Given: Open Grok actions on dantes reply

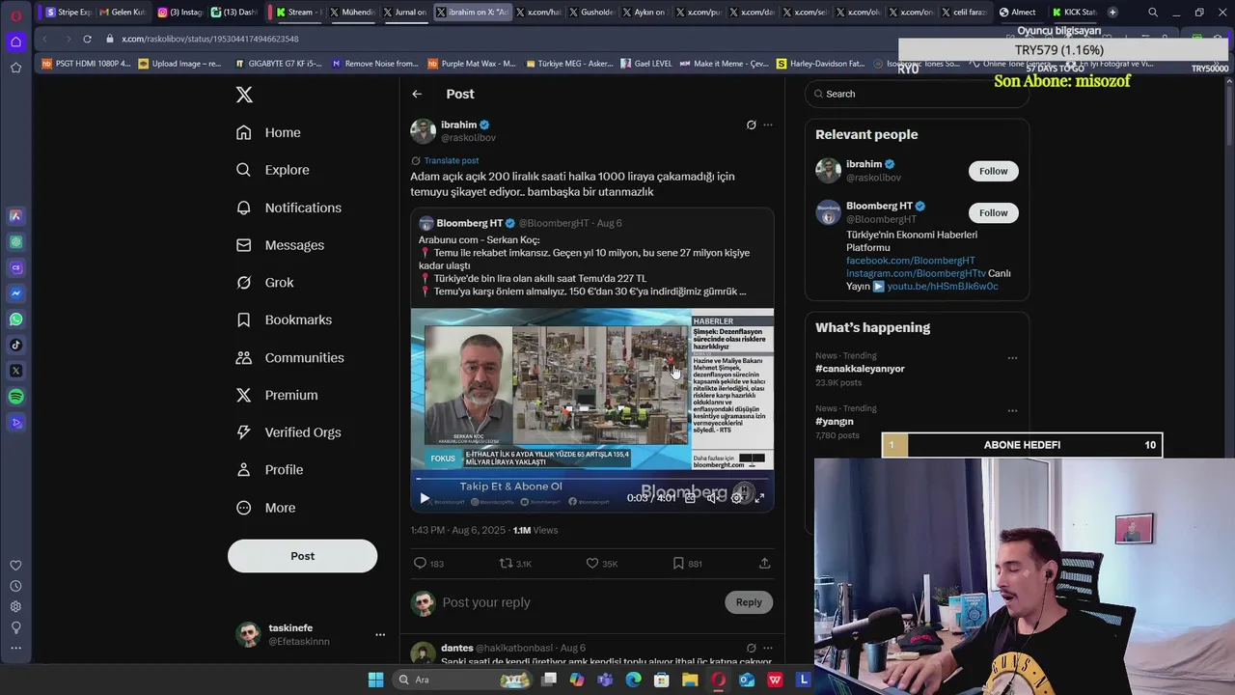Looking at the screenshot, I should point(751,648).
